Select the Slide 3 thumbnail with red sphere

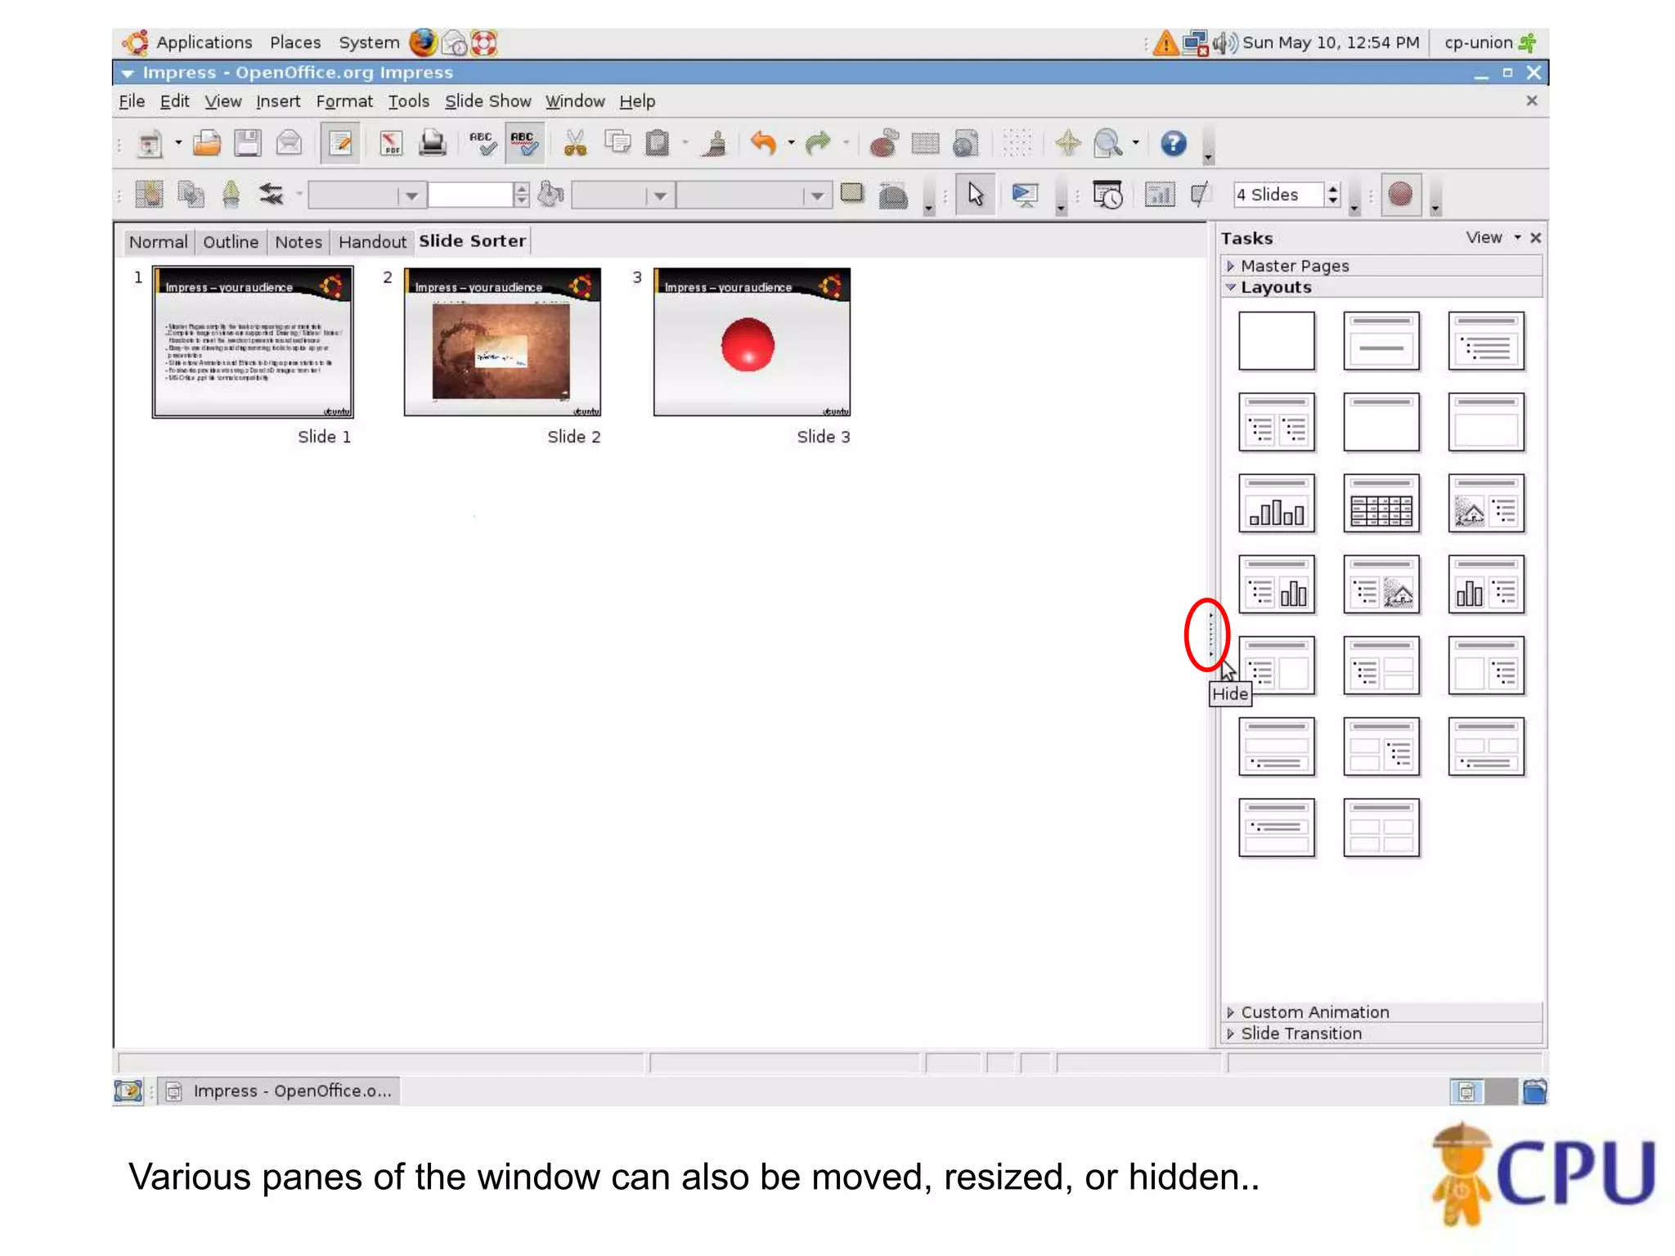(752, 342)
